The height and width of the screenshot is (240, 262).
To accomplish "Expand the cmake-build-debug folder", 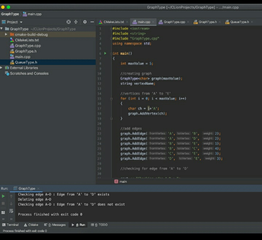I will click(6, 35).
